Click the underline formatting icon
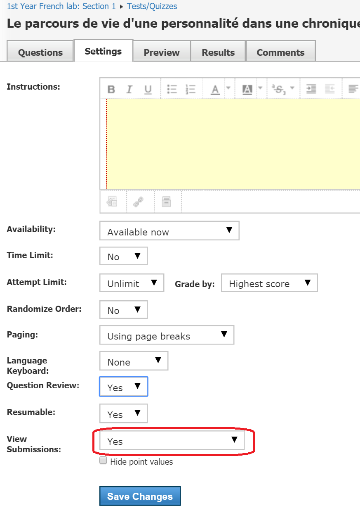Viewport: 360px width, 506px height. coord(148,89)
